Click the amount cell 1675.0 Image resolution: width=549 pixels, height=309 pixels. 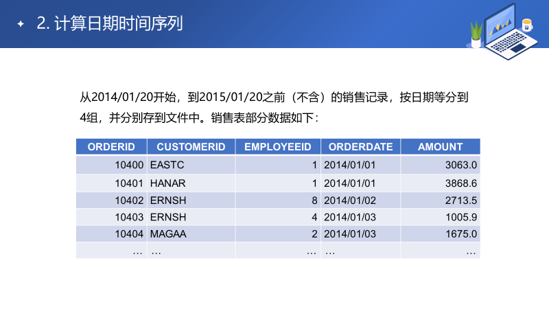[x=460, y=234]
